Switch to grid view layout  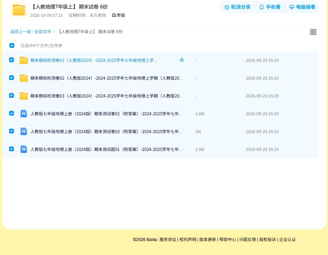pos(313,32)
